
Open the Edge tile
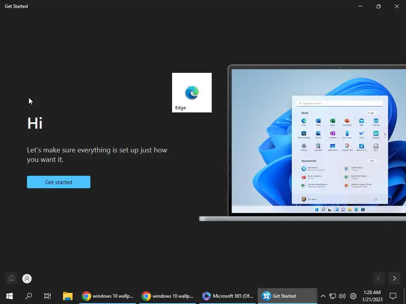(192, 93)
